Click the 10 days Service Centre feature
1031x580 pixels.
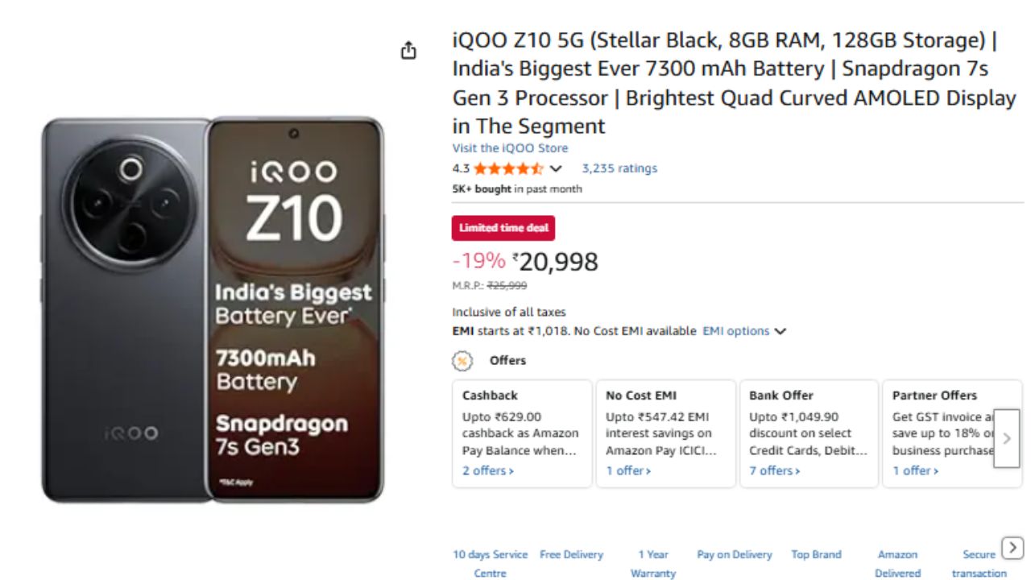click(x=490, y=563)
